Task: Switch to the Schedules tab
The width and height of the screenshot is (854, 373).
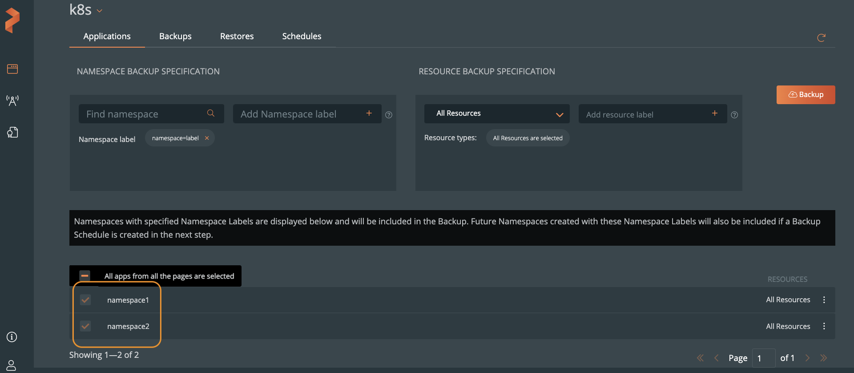Action: pos(302,36)
